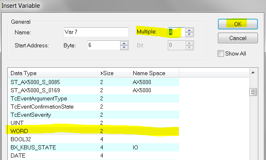This screenshot has width=266, height=160.
Task: Sort list by Name Space column header
Action: [155, 73]
